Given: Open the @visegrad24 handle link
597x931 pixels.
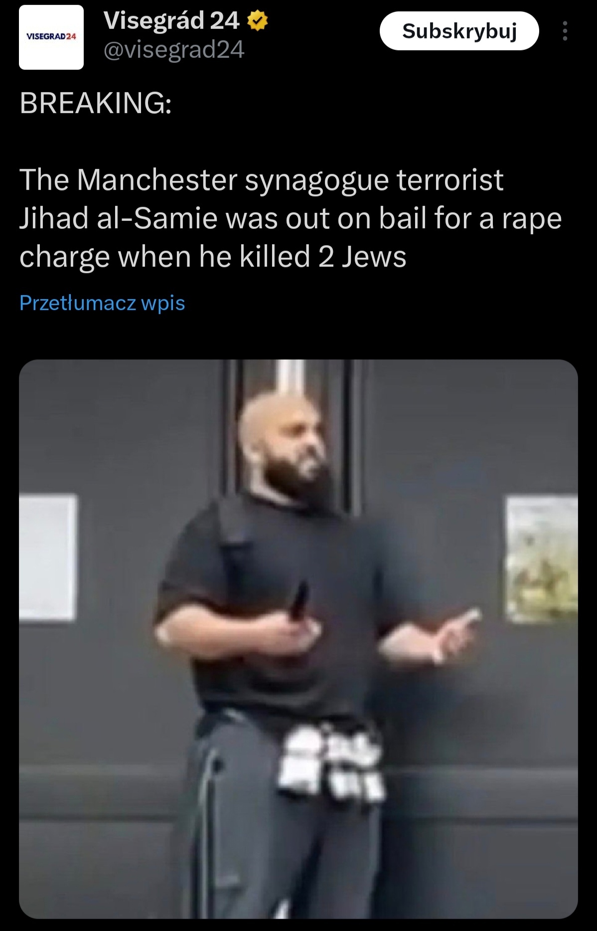Looking at the screenshot, I should pyautogui.click(x=174, y=49).
